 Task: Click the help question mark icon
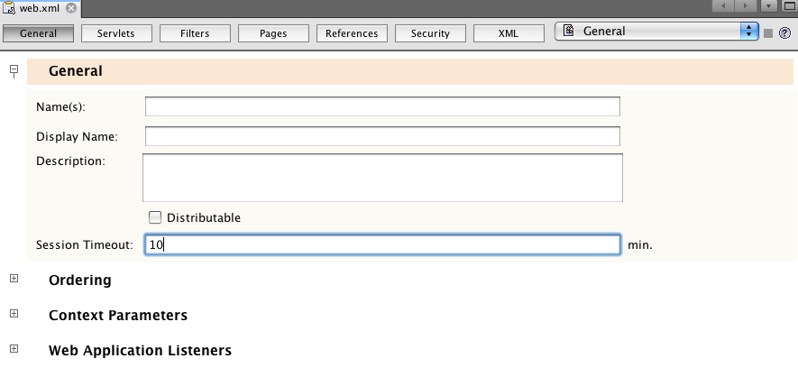click(784, 32)
